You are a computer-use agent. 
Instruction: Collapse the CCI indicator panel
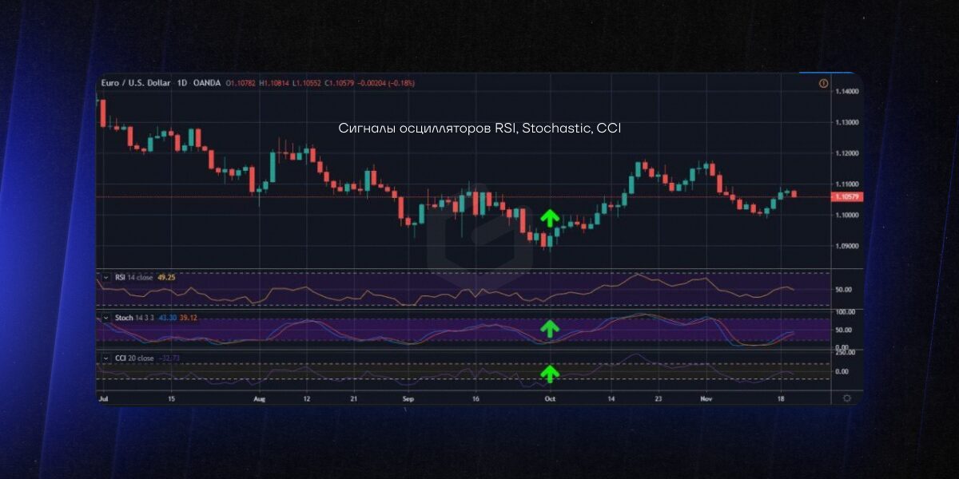tap(105, 358)
